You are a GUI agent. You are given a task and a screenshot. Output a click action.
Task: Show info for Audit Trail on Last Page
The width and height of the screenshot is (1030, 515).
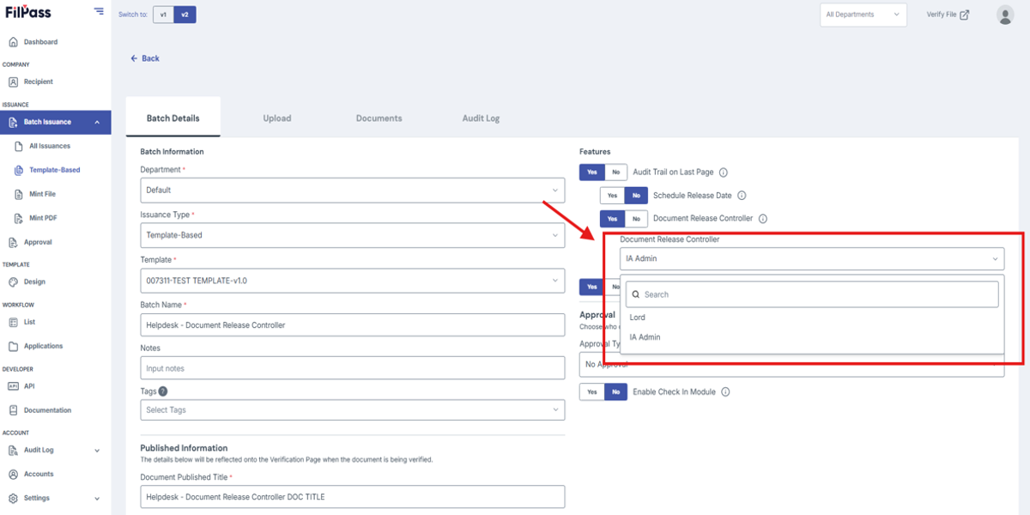click(x=724, y=173)
